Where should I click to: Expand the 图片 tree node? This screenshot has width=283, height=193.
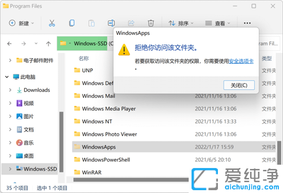coord(10,116)
